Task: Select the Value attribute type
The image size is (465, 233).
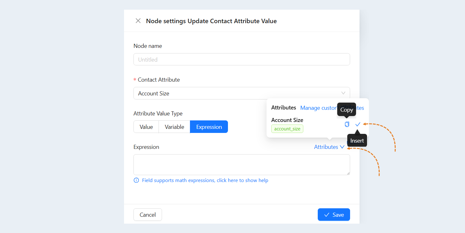Action: [x=146, y=127]
